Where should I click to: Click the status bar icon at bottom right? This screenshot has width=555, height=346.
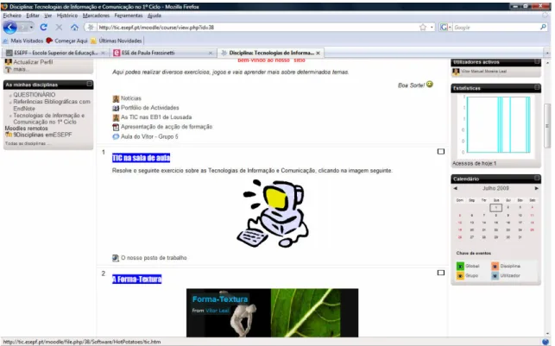(546, 342)
